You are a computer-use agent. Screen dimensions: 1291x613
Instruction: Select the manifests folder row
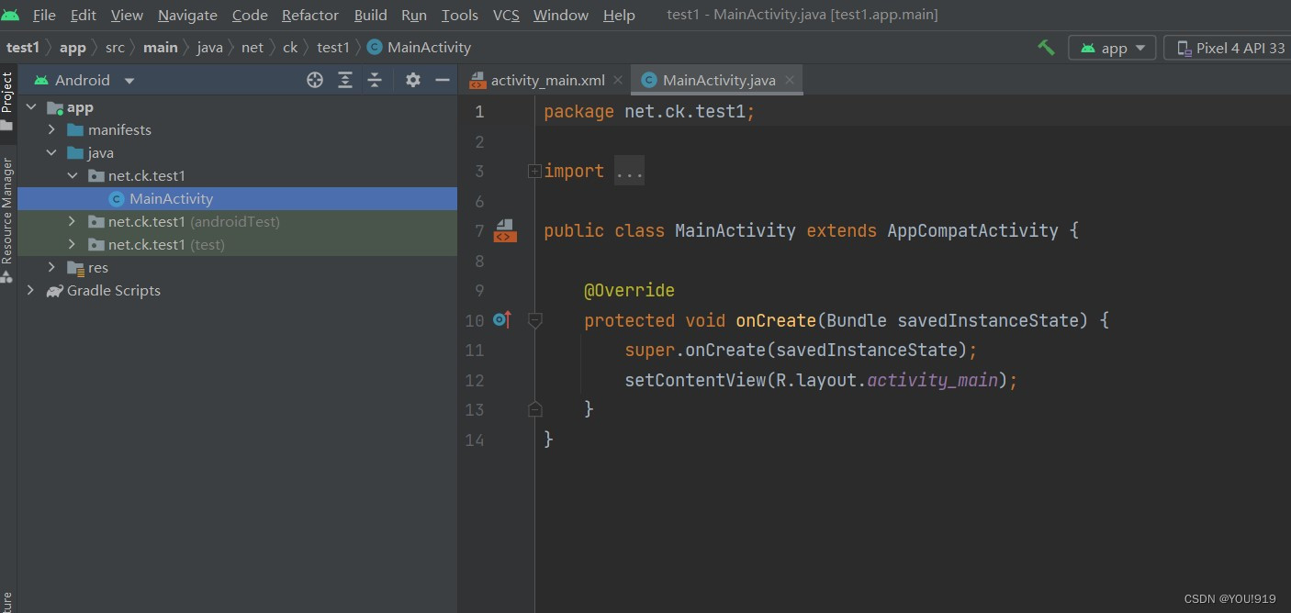pyautogui.click(x=237, y=130)
